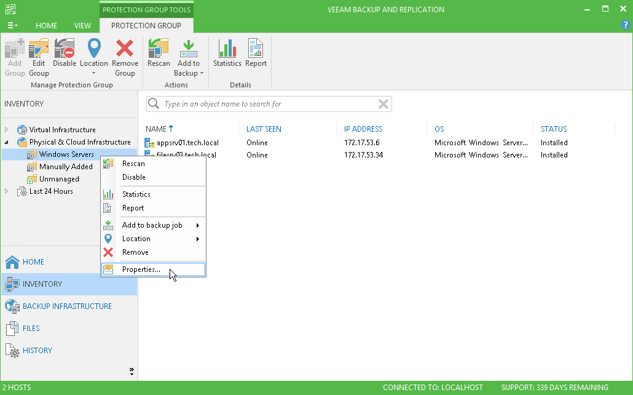Image resolution: width=633 pixels, height=395 pixels.
Task: Click the Windows icon beside appsrv01.tech.local
Action: (x=149, y=143)
